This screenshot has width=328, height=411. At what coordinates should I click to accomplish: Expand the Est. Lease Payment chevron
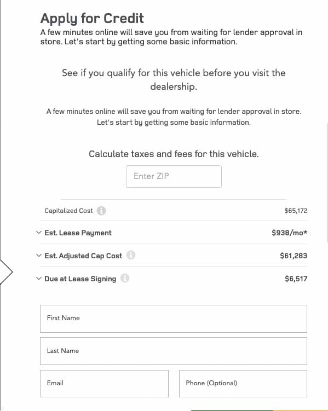(x=39, y=233)
